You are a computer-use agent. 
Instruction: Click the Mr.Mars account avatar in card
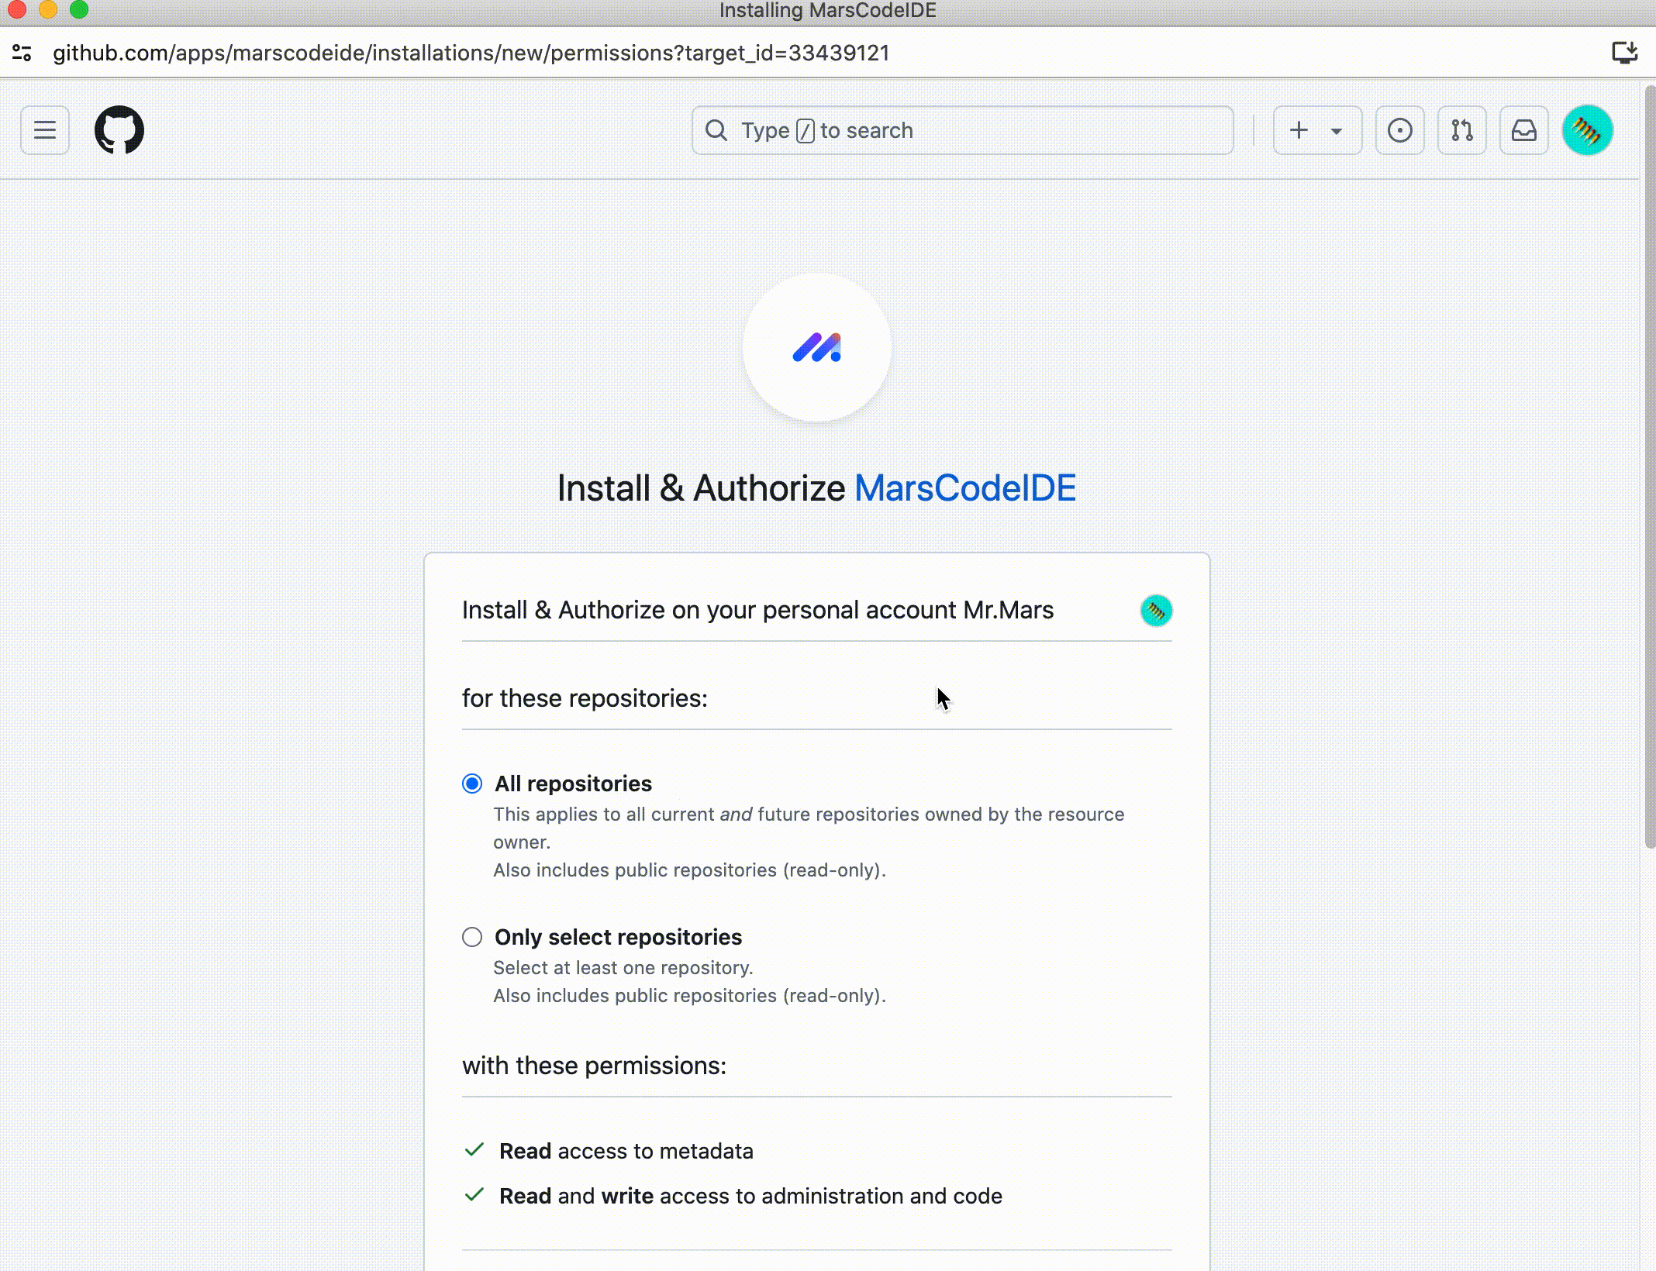pyautogui.click(x=1156, y=611)
